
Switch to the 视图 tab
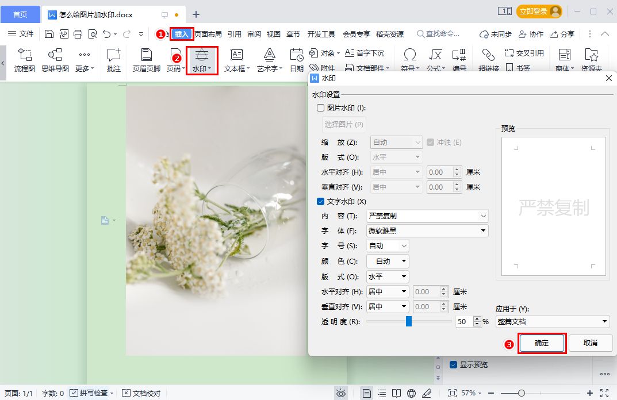coord(274,34)
